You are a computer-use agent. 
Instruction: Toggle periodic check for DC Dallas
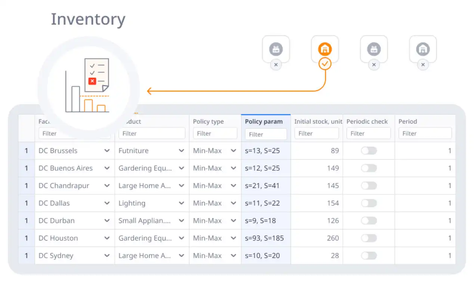pos(369,203)
